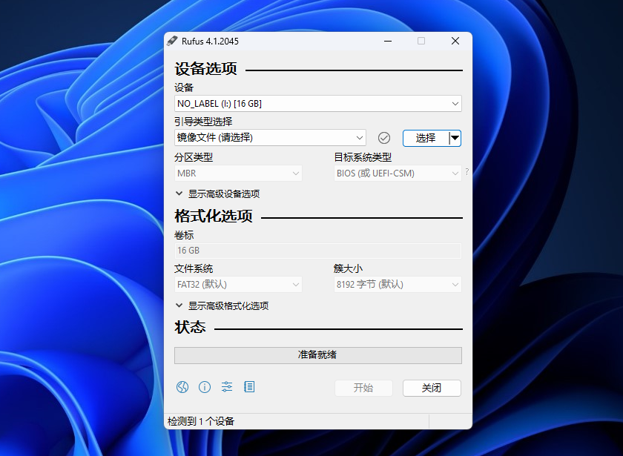
Task: Click the 状态 section heading
Action: click(190, 327)
